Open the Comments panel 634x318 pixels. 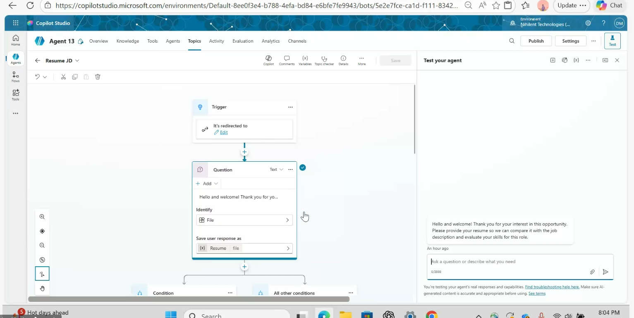tap(287, 60)
